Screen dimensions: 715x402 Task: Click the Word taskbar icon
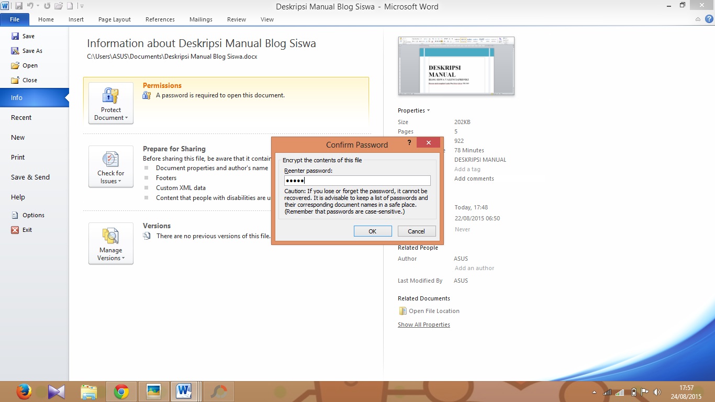click(184, 392)
